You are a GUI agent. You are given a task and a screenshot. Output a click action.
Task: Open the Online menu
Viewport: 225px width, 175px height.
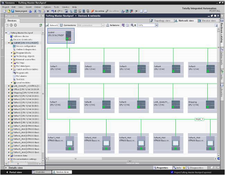pyautogui.click(x=37, y=7)
